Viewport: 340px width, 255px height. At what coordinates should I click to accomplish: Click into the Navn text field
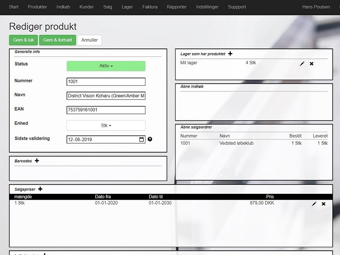pyautogui.click(x=106, y=96)
